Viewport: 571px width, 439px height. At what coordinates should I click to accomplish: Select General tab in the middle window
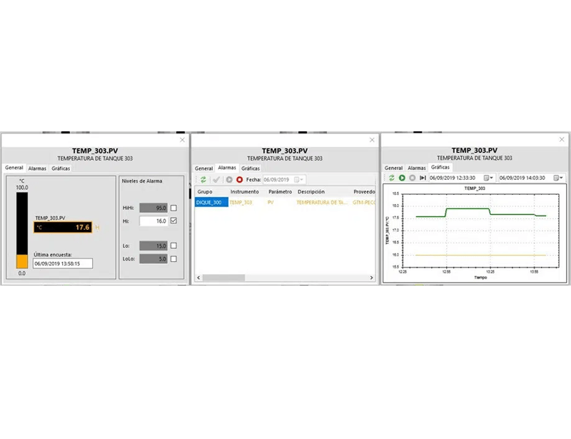coord(203,168)
